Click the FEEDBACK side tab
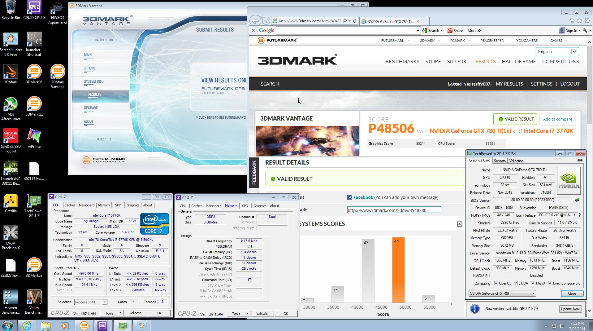 [x=254, y=173]
